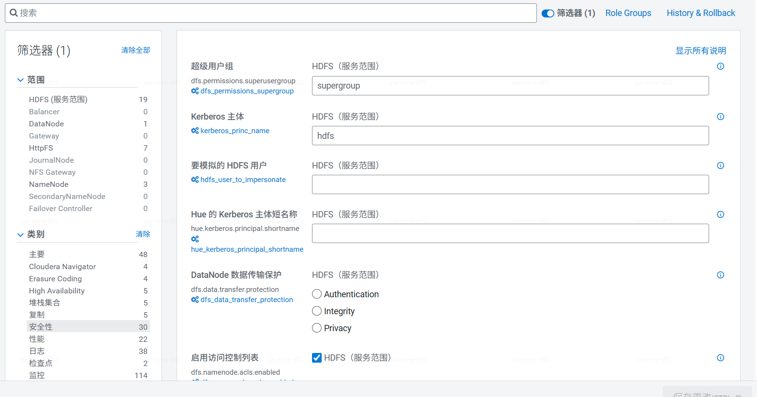This screenshot has width=757, height=397.
Task: Collapse the 范围 filter section
Action: coord(20,80)
